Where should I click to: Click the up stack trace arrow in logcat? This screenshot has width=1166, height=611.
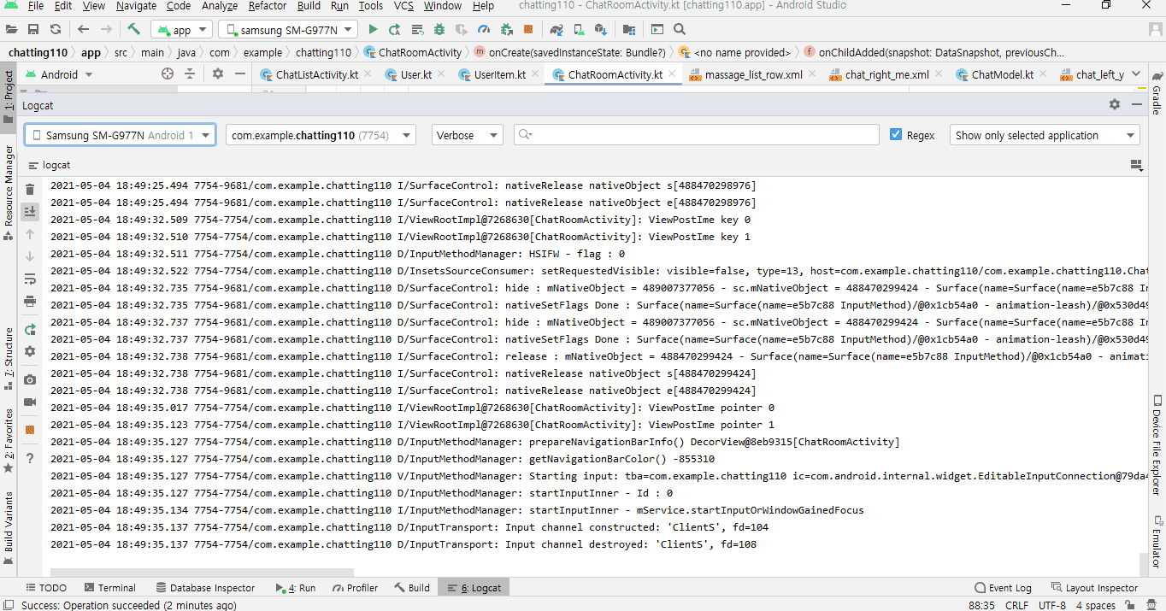click(30, 234)
